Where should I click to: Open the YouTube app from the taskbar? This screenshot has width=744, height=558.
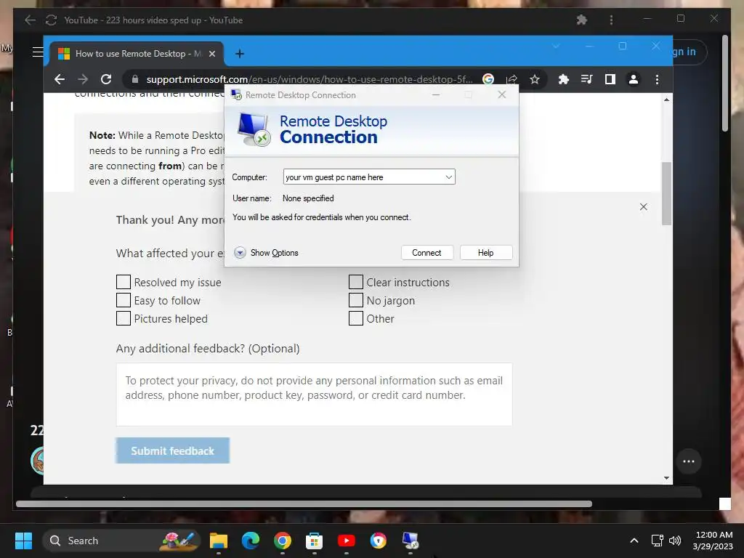point(347,541)
